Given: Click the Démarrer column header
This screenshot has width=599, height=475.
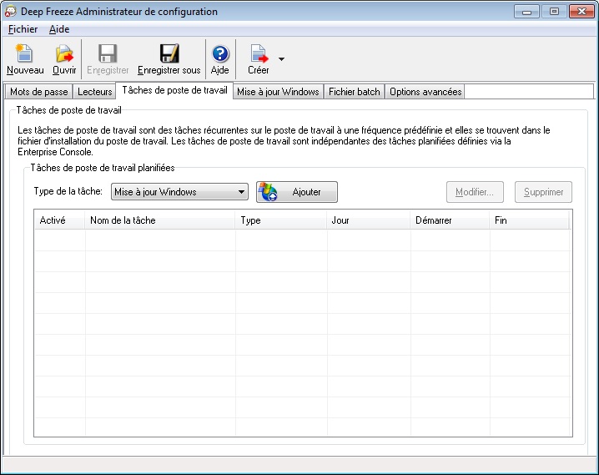Looking at the screenshot, I should 450,220.
